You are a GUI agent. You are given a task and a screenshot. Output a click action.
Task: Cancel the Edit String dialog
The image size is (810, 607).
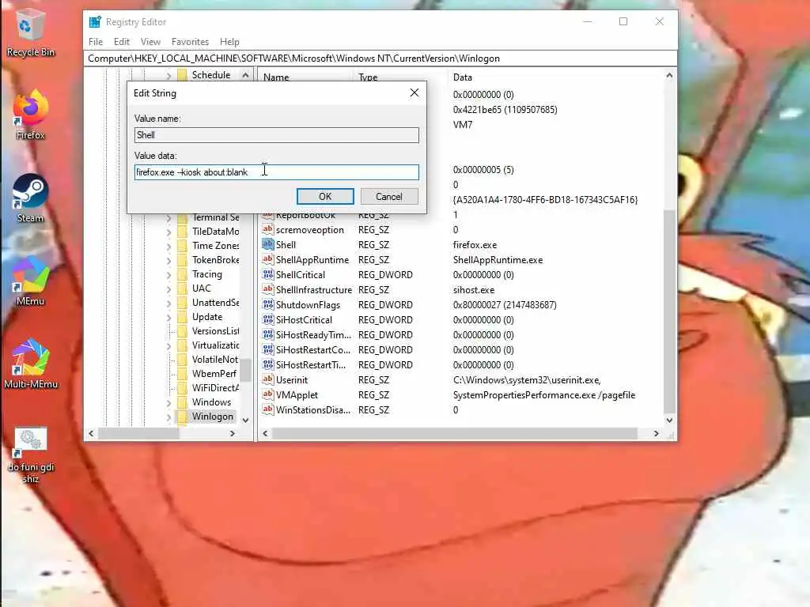tap(389, 196)
